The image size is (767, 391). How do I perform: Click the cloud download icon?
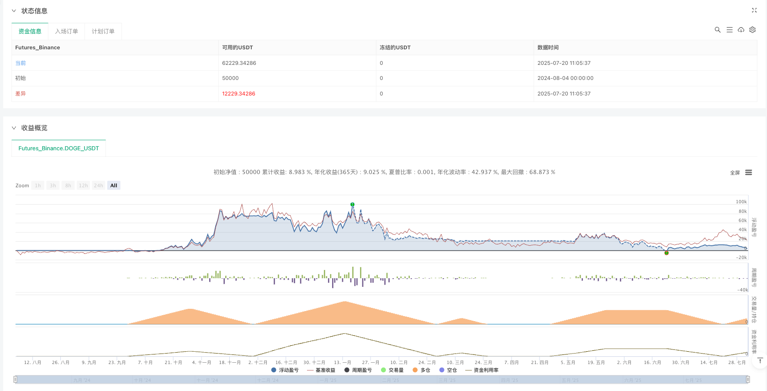click(741, 30)
